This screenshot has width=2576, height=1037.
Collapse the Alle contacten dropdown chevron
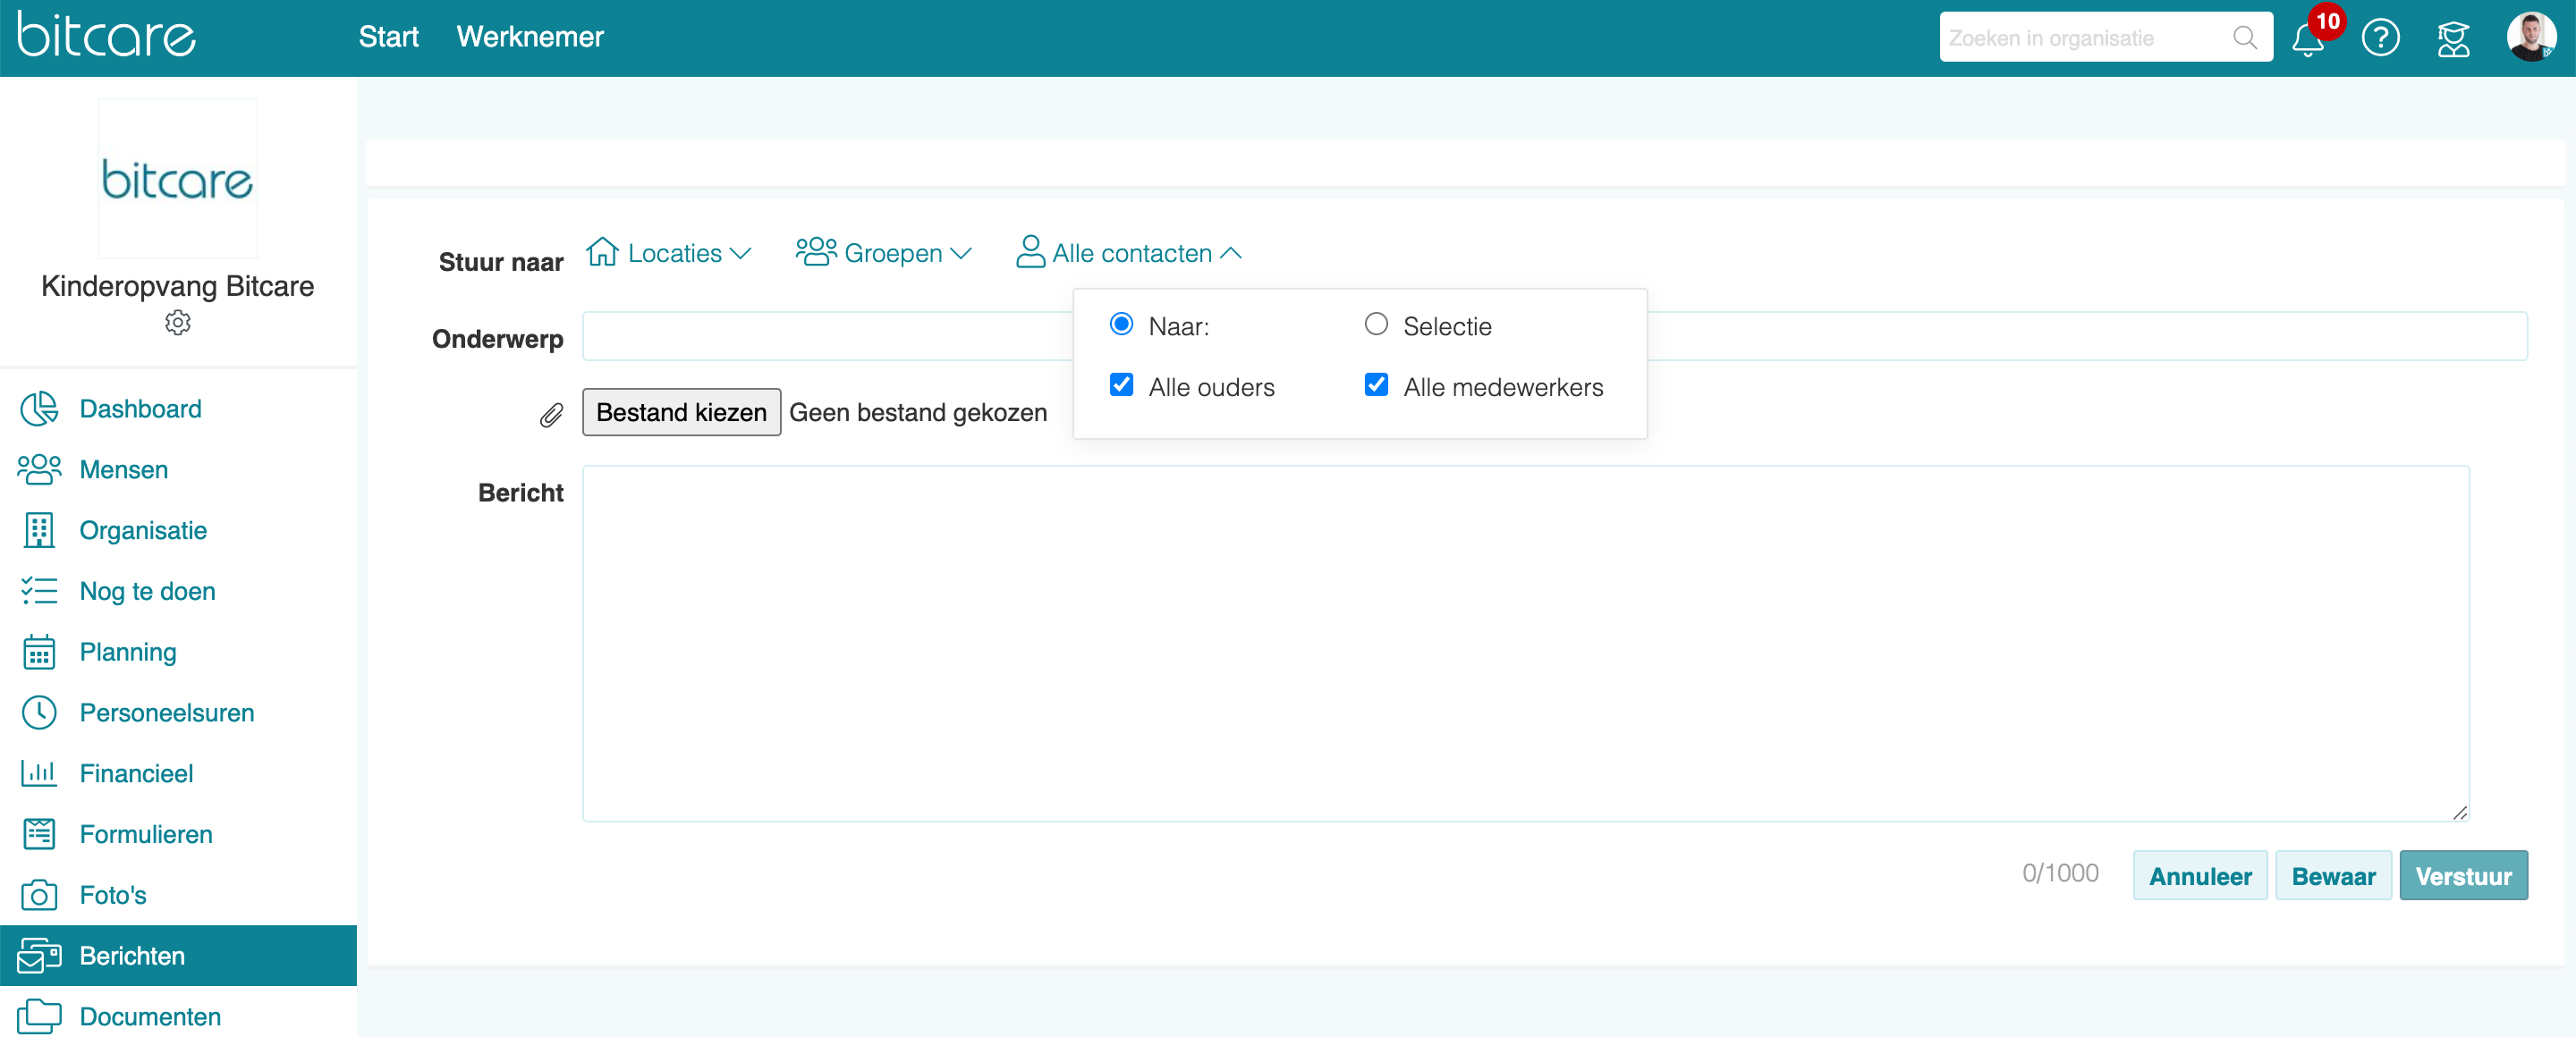click(1231, 254)
